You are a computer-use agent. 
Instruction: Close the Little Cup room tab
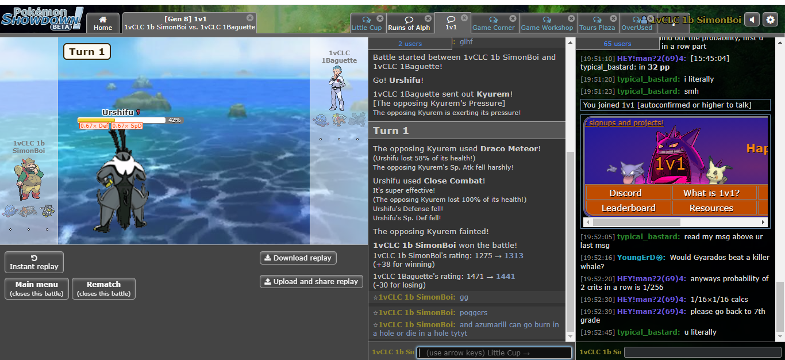380,18
